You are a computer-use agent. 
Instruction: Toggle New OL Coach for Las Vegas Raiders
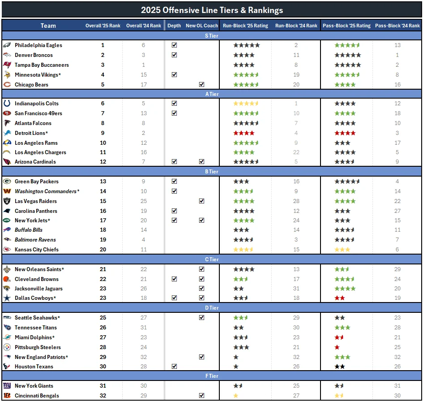pos(201,201)
